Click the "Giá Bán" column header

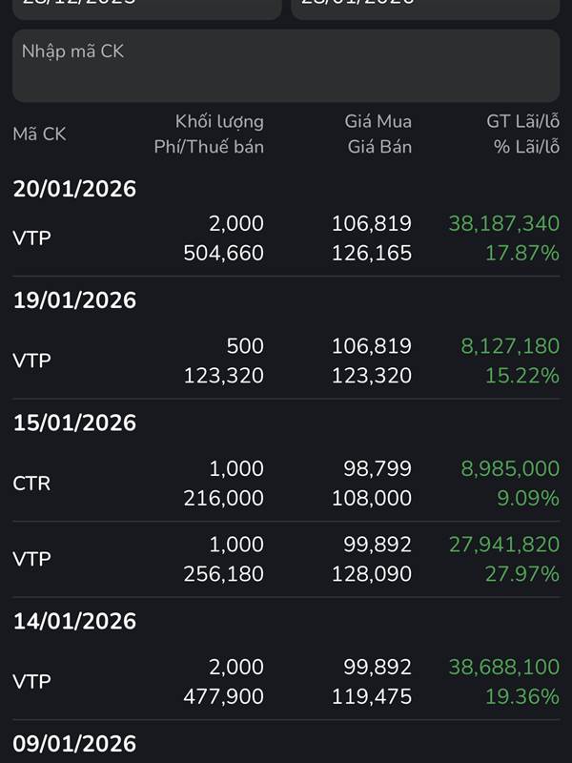(x=379, y=147)
